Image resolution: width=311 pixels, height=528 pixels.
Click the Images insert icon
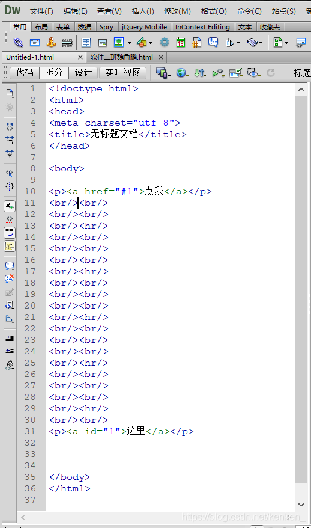coord(119,42)
